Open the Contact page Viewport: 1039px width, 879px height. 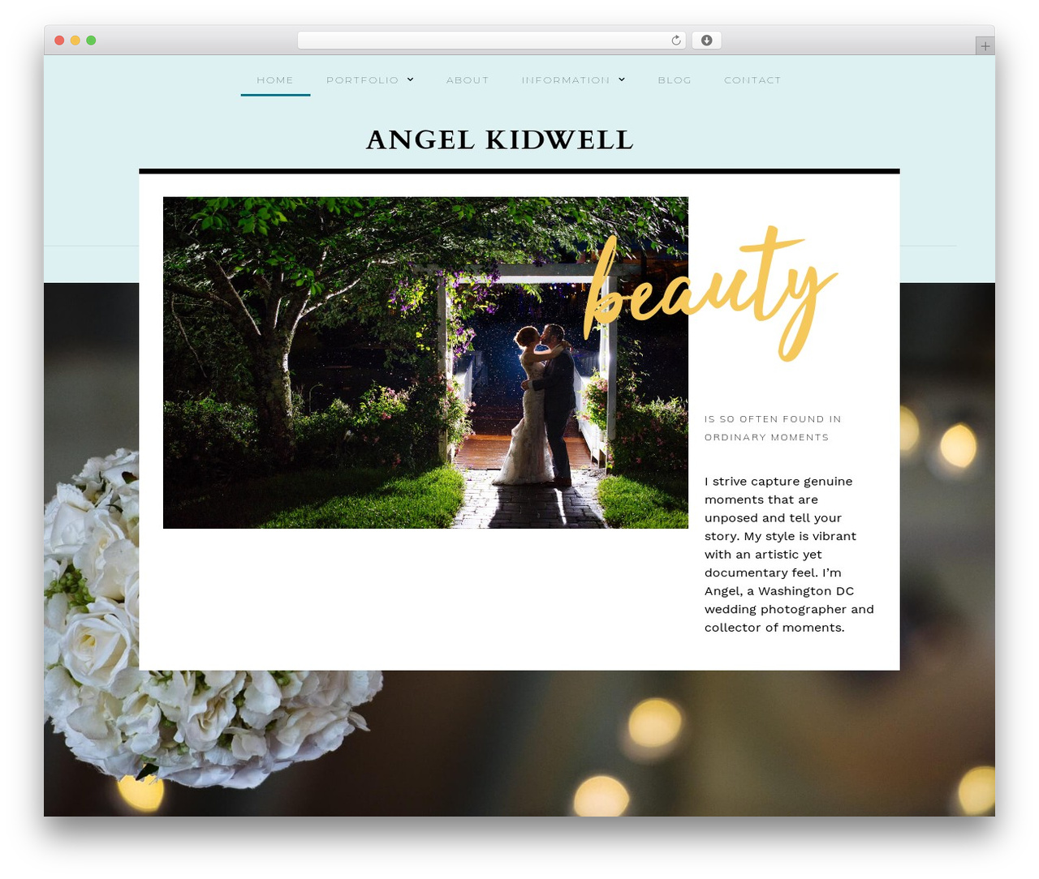coord(752,80)
